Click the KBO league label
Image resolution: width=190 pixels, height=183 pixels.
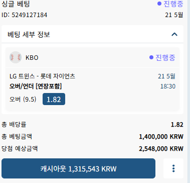click(x=32, y=58)
